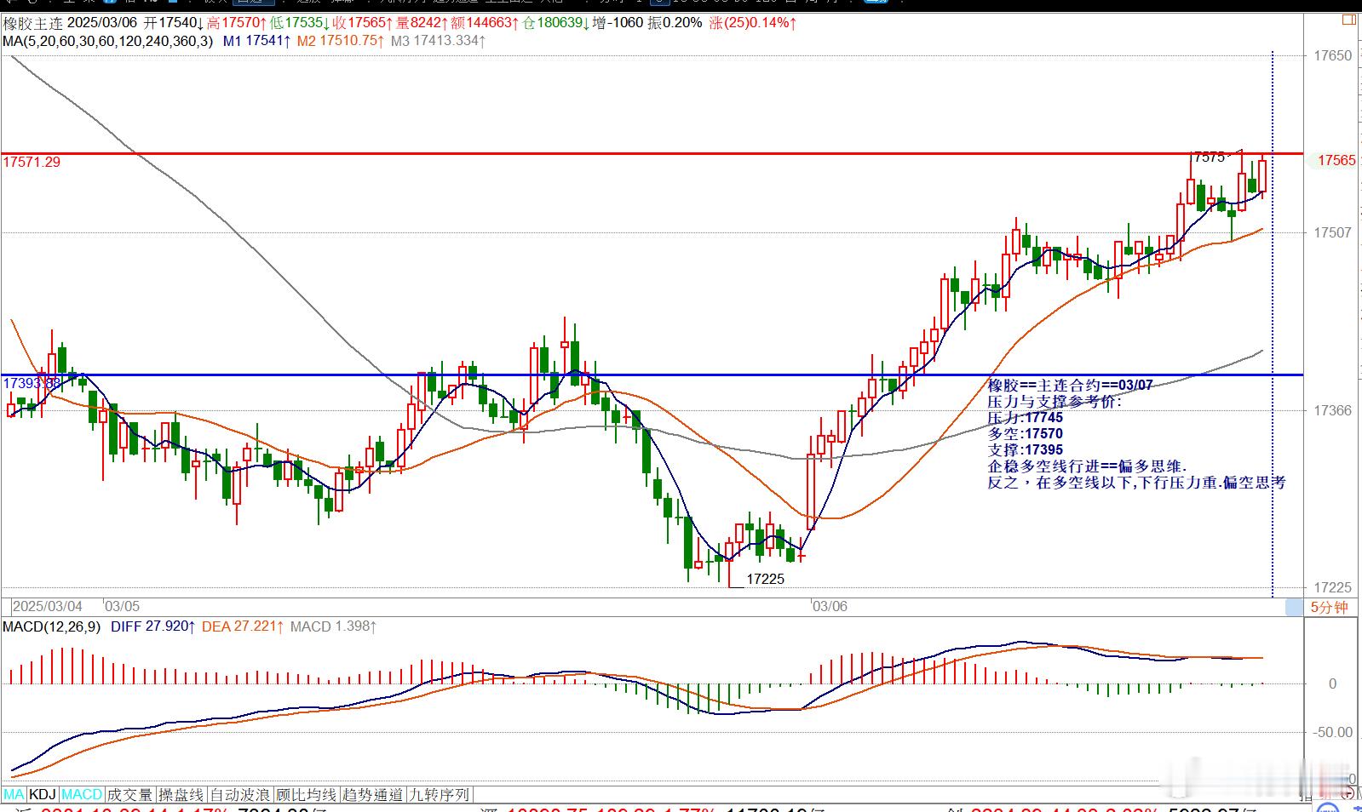Click the 支撑:17395 annotation line
Viewport: 1362px width, 812px height.
1026,450
